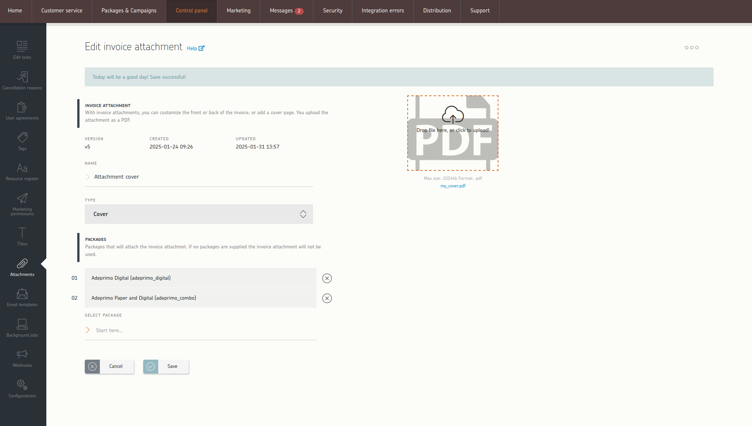Viewport: 752px width, 426px height.
Task: Open the Type dropdown to change selection
Action: click(199, 214)
